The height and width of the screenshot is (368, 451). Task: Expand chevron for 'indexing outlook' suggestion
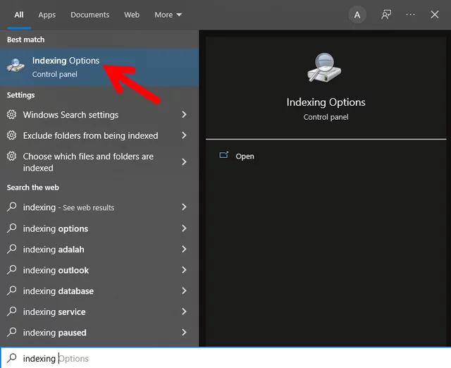coord(184,269)
